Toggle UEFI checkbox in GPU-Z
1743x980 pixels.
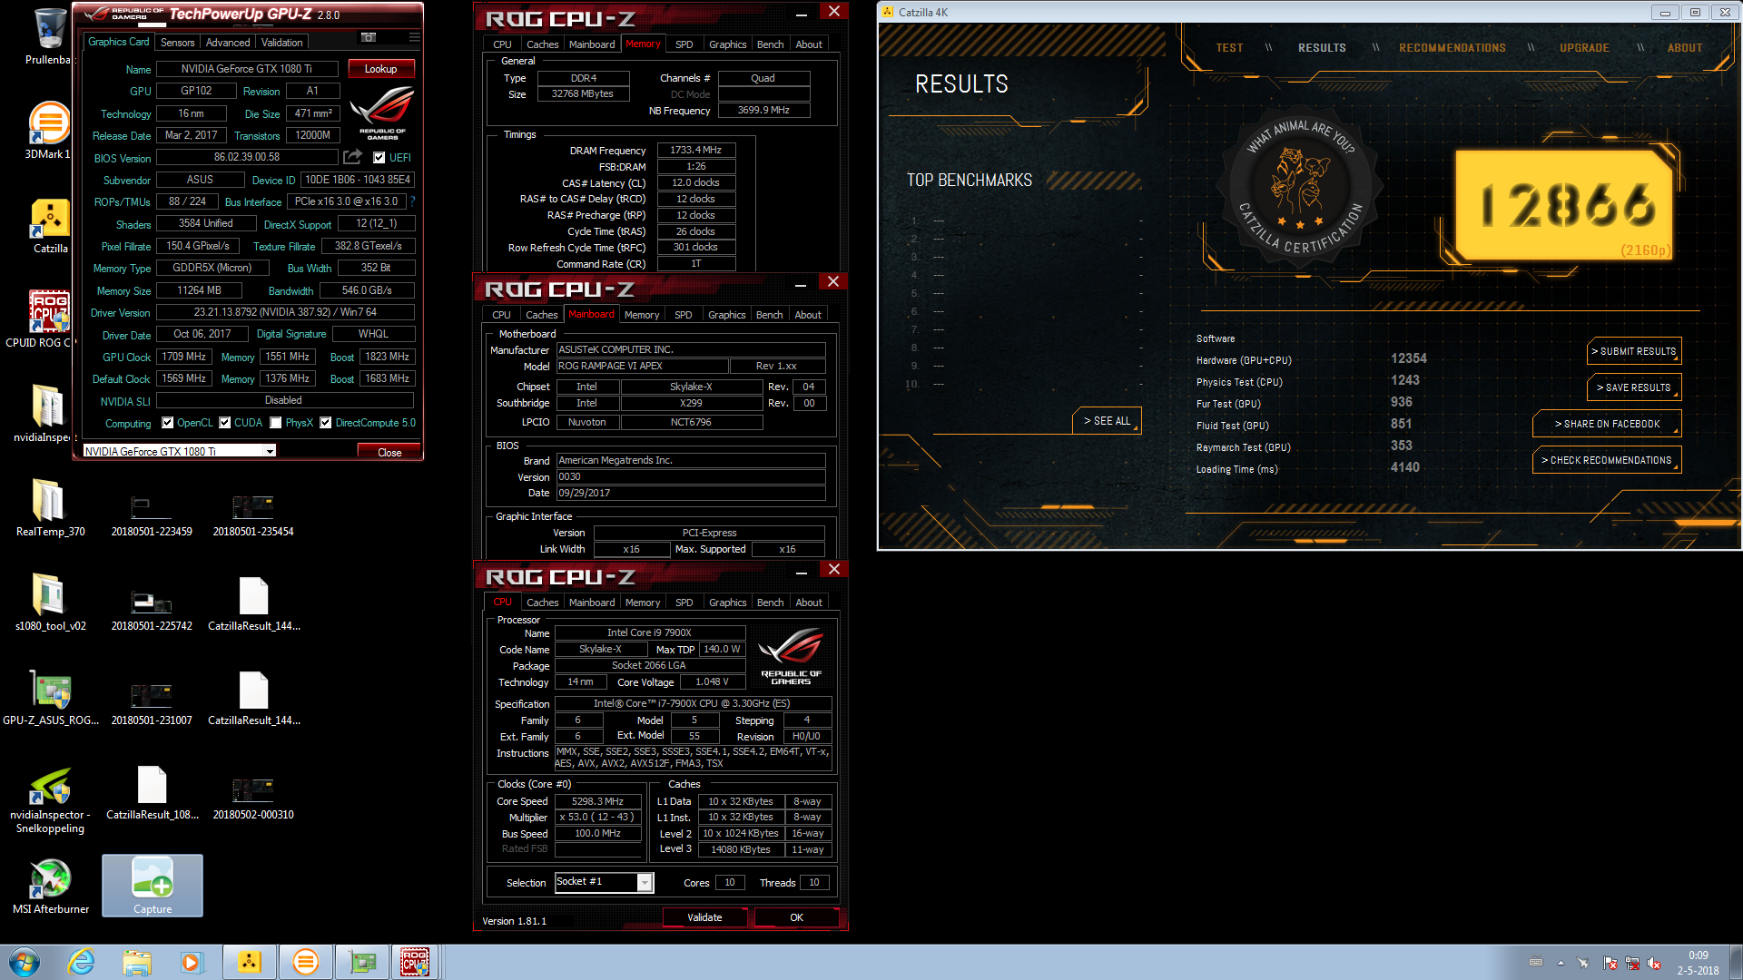pyautogui.click(x=379, y=158)
